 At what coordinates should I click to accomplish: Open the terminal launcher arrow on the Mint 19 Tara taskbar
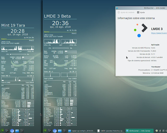[22, 131]
